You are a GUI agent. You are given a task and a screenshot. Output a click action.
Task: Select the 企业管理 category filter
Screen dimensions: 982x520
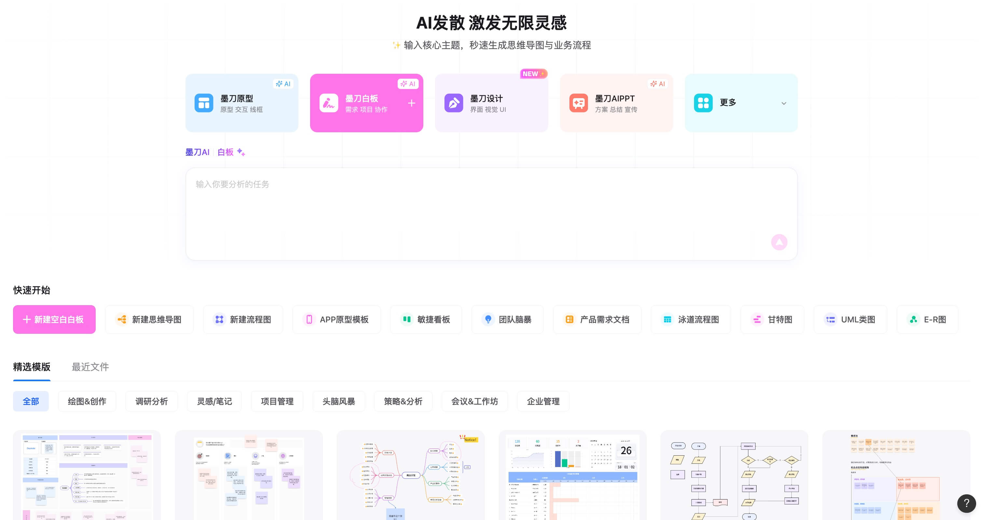pyautogui.click(x=543, y=401)
